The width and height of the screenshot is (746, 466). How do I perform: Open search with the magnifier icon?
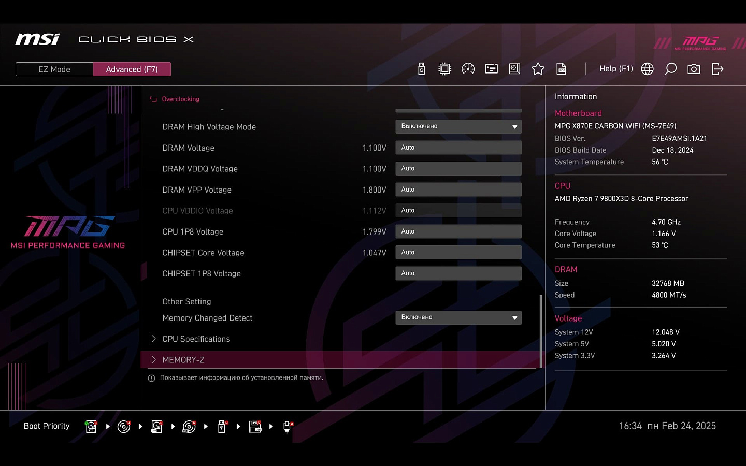[x=670, y=69]
